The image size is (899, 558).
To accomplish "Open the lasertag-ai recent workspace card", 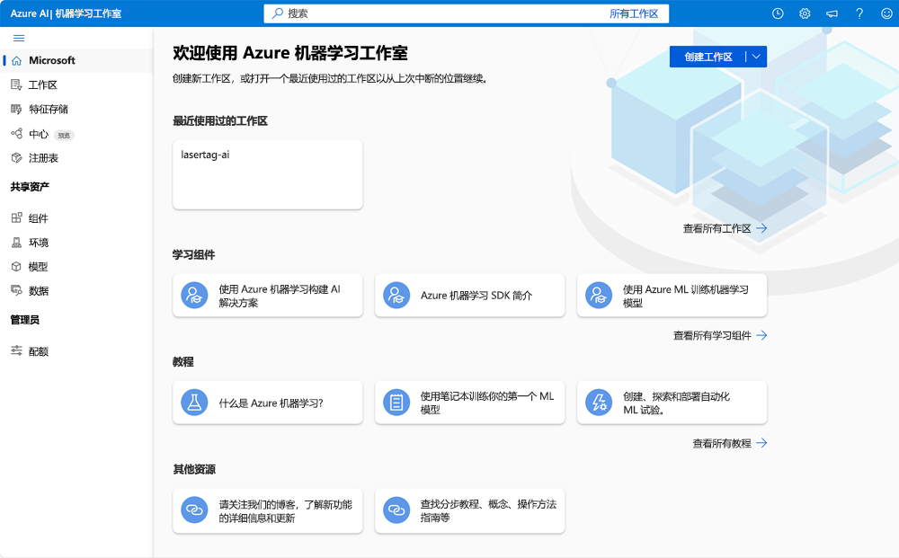I will [268, 174].
